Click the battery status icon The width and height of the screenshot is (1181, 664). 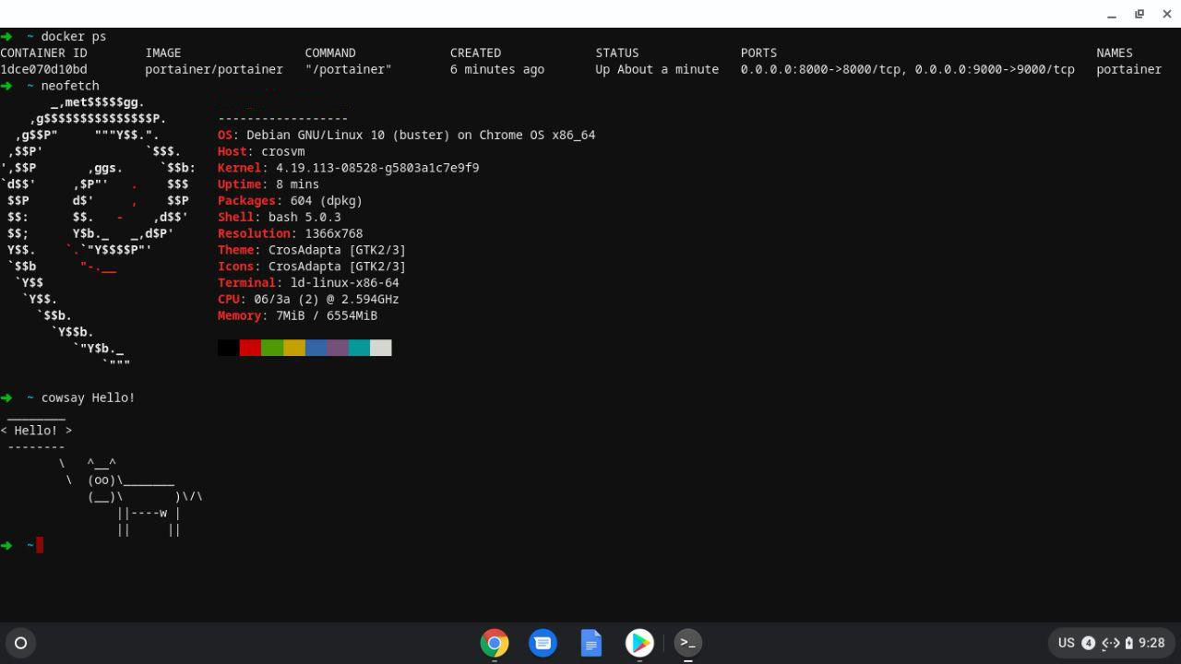(1128, 643)
